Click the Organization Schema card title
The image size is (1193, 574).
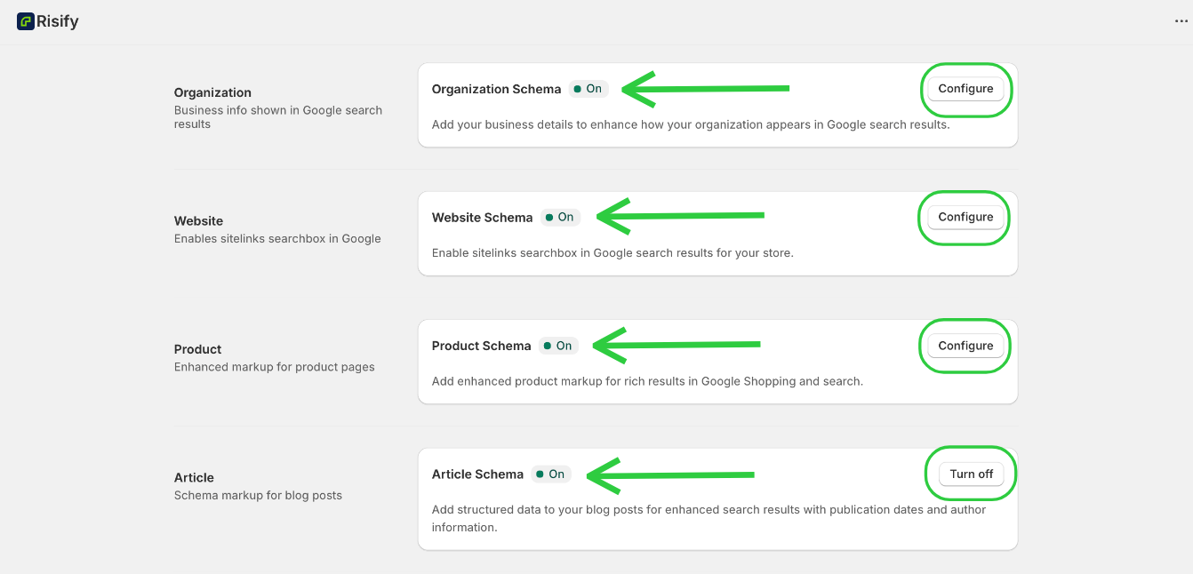(496, 89)
